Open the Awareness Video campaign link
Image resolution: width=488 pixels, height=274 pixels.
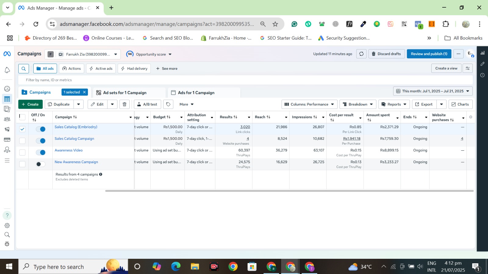[69, 150]
